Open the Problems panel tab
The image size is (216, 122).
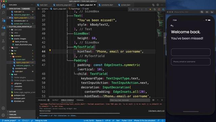tap(42, 100)
